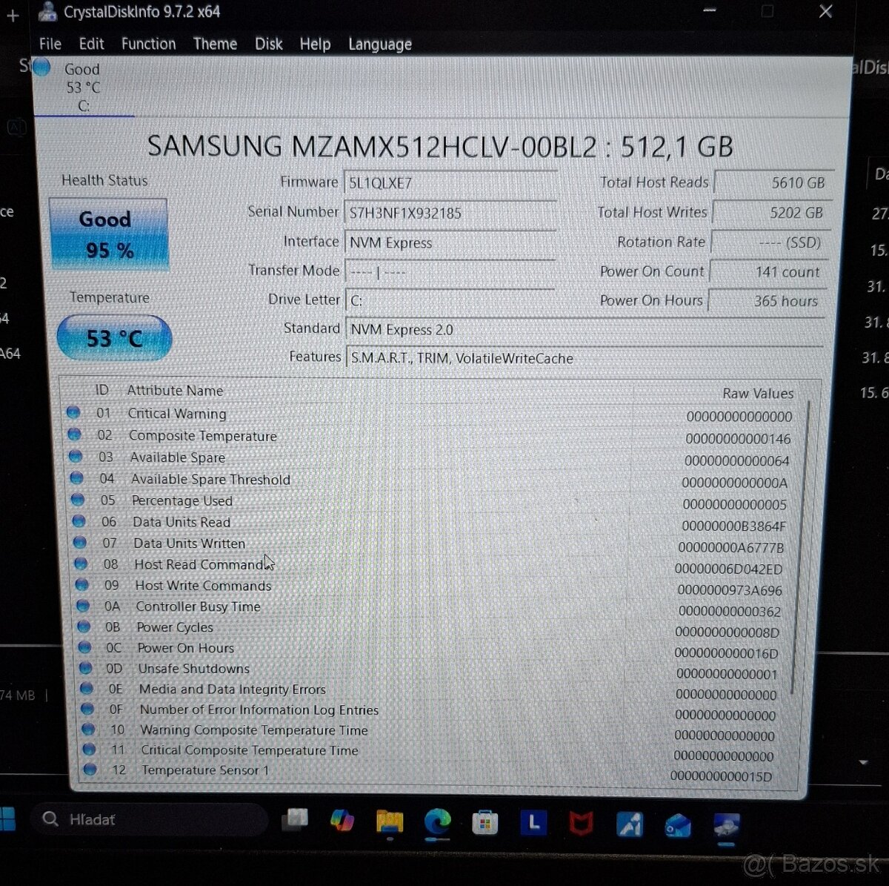The height and width of the screenshot is (886, 889).
Task: Open the Help menu
Action: coord(315,44)
